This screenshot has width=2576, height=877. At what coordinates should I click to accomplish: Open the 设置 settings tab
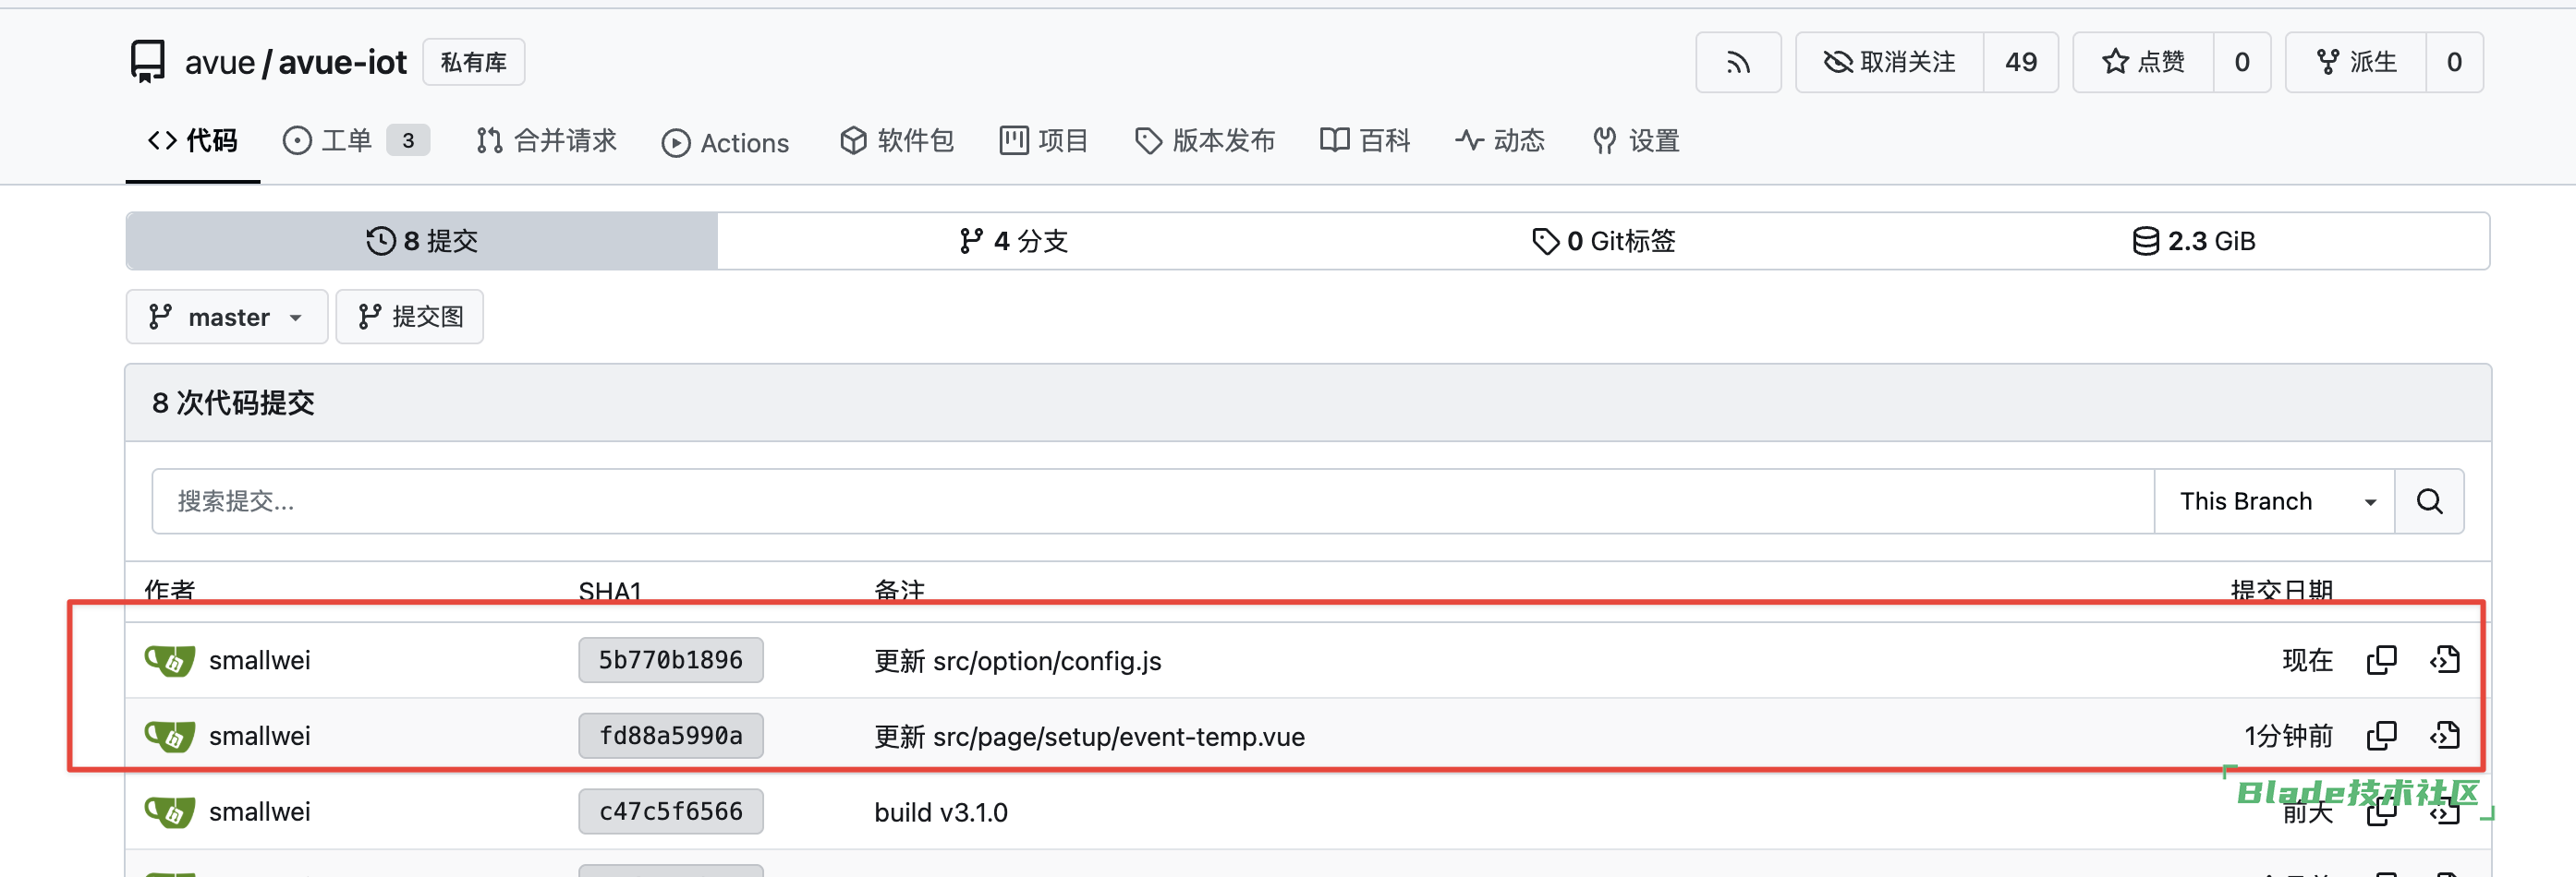coord(1636,141)
